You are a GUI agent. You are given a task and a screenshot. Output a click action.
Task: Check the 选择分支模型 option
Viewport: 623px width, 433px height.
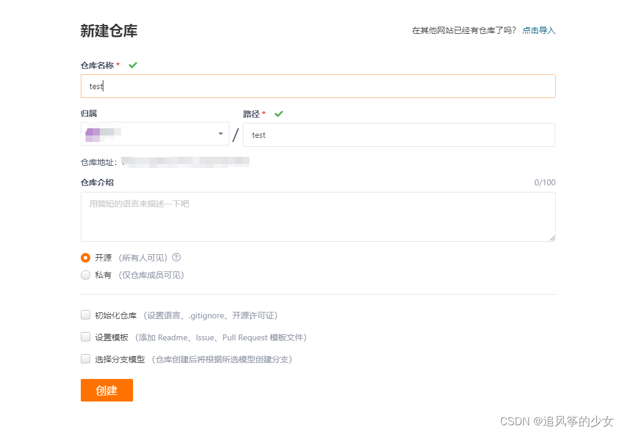tap(86, 358)
